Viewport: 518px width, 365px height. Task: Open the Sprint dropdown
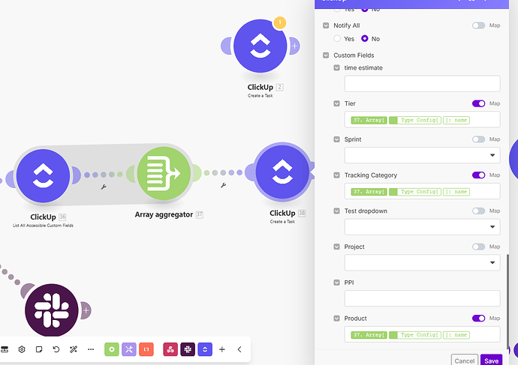(422, 155)
